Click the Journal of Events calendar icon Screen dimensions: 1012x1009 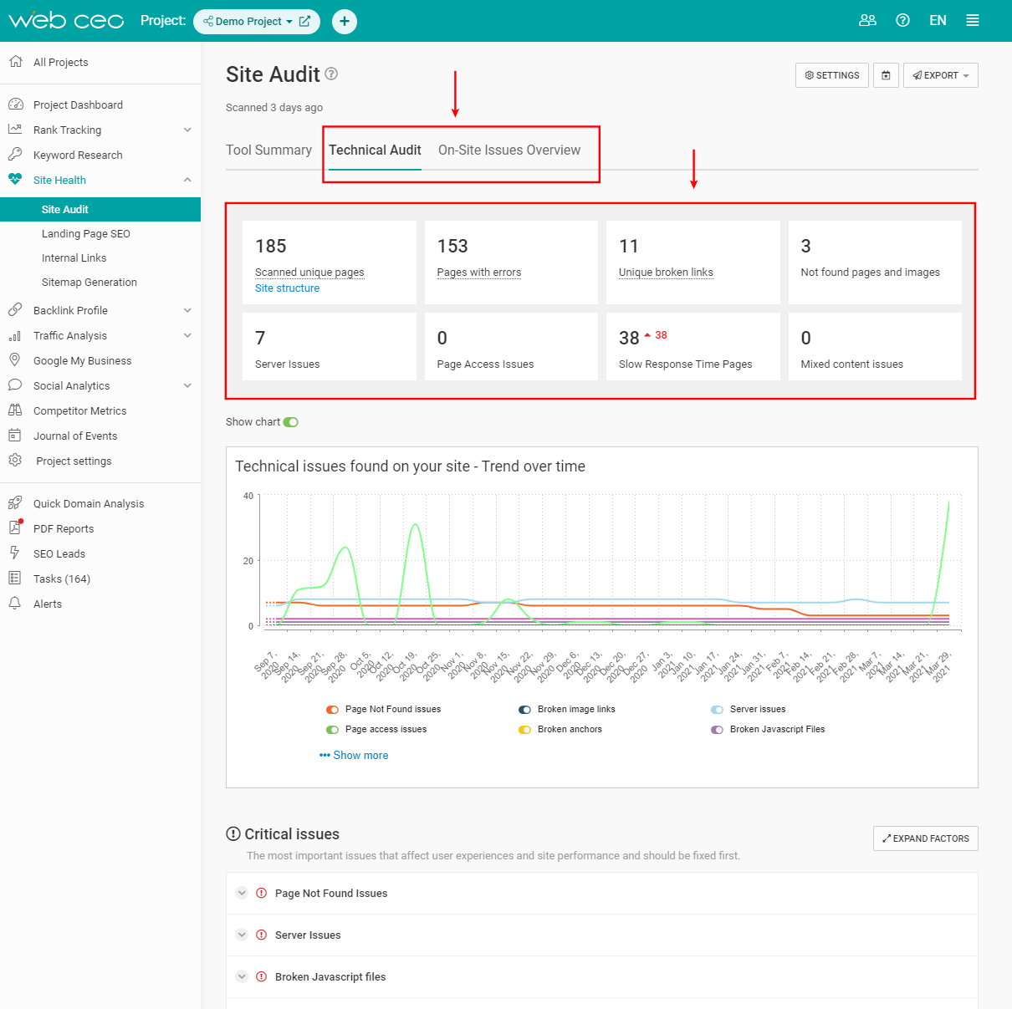pos(15,436)
